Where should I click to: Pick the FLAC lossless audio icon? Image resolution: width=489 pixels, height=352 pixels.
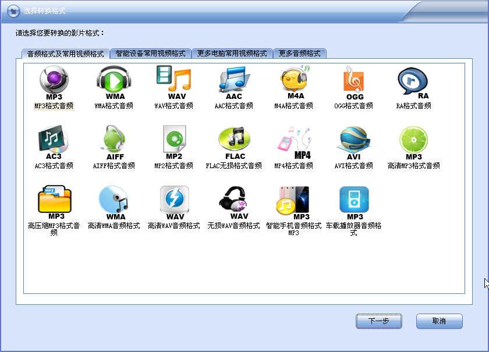(x=234, y=141)
